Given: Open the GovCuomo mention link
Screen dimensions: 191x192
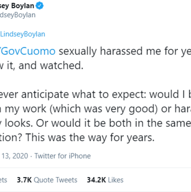Looking at the screenshot, I should [x=28, y=51].
